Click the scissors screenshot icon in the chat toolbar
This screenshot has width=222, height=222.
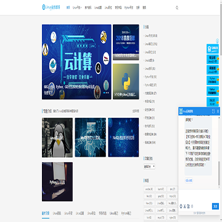click(x=184, y=206)
